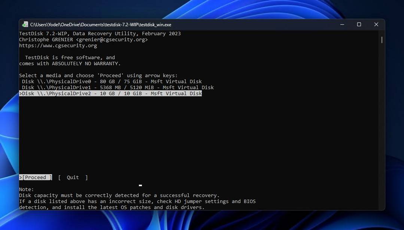Click the https://www.cgsecurity.org URL text
Image resolution: width=404 pixels, height=230 pixels.
coord(58,46)
